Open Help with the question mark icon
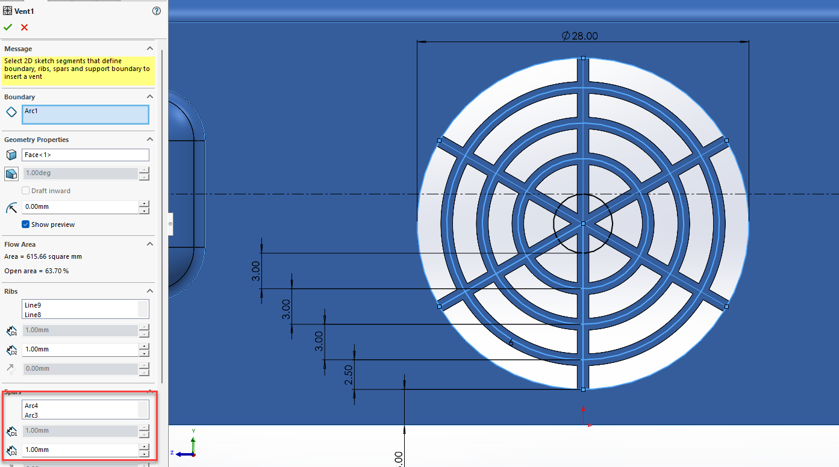839x467 pixels. coord(156,11)
